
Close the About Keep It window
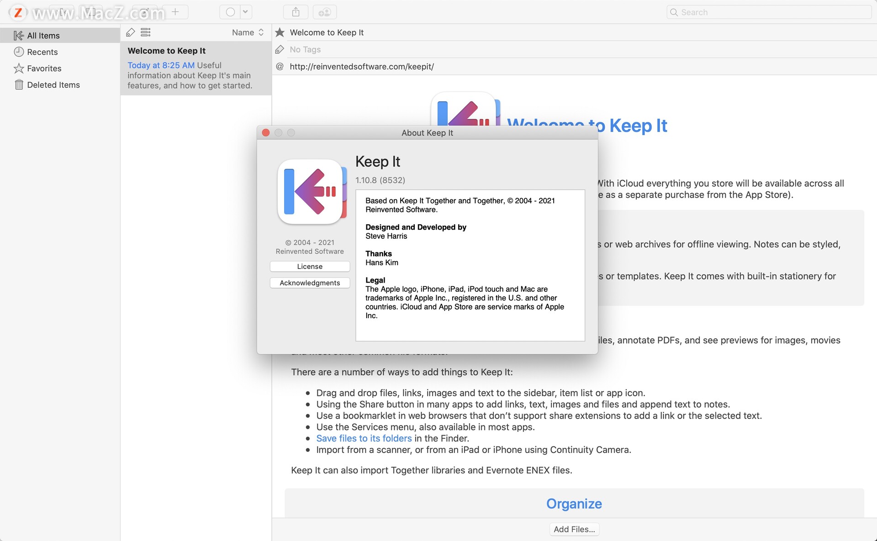[x=266, y=132]
